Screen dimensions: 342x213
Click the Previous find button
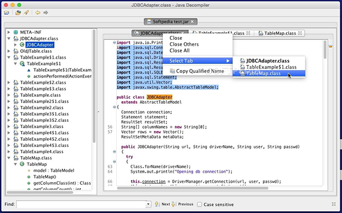coord(182,204)
